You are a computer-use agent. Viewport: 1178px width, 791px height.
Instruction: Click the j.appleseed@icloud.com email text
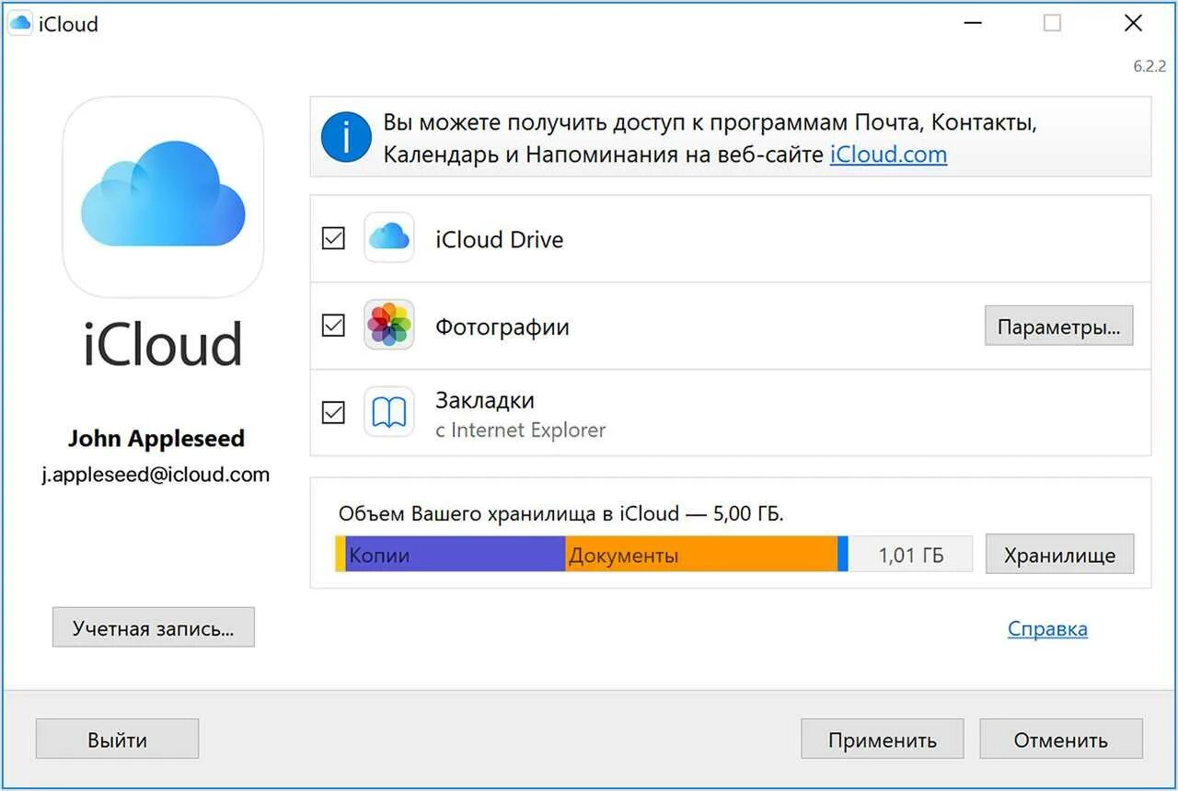coord(156,475)
